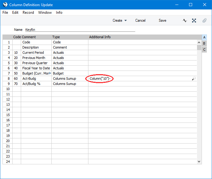Click the Budget type cell in row 7

click(x=70, y=73)
